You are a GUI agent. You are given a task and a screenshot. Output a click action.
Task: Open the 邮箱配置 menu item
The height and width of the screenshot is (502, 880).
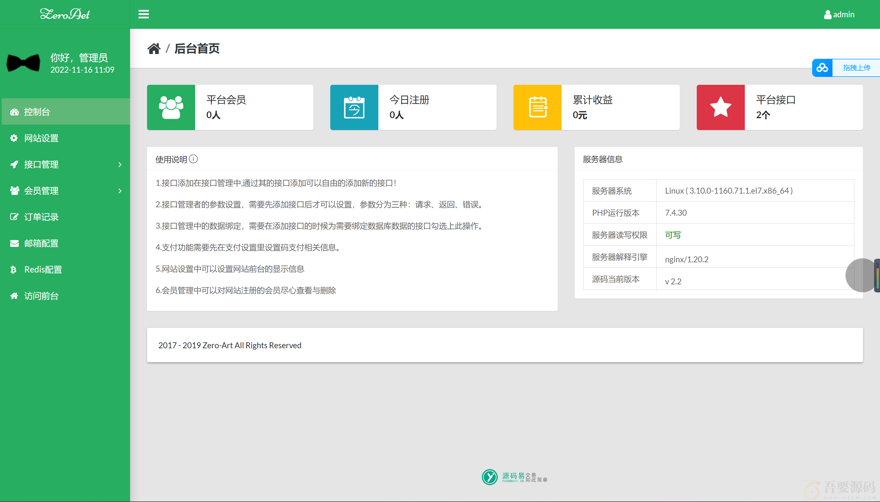(x=66, y=243)
